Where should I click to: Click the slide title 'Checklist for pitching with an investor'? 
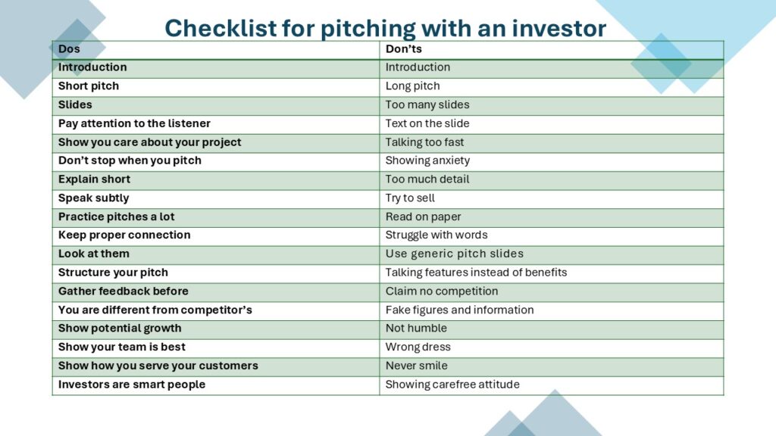pos(386,28)
